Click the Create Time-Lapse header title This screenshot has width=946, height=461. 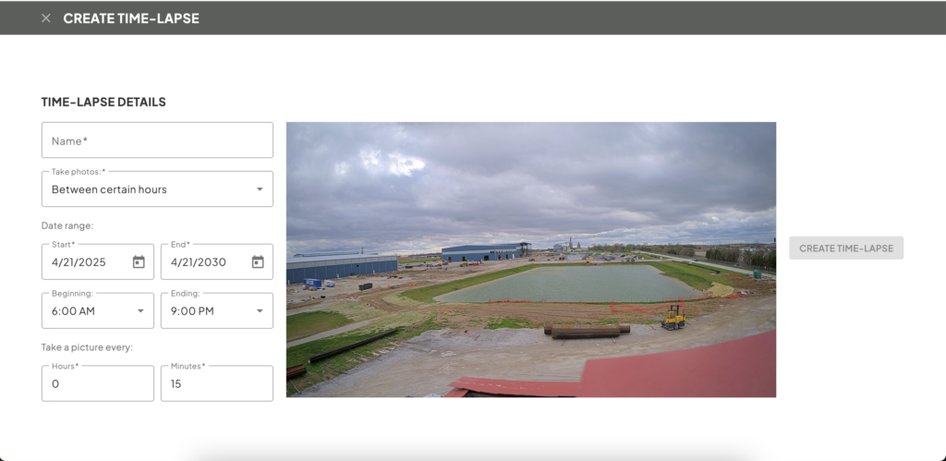(131, 18)
